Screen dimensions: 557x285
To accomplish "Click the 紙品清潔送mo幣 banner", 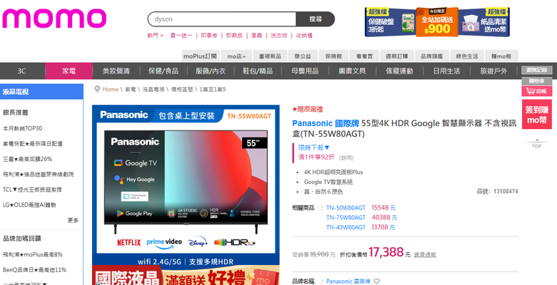I will [x=484, y=22].
